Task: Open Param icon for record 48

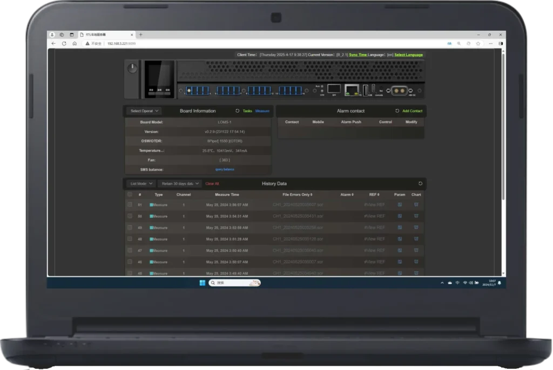Action: [x=400, y=239]
